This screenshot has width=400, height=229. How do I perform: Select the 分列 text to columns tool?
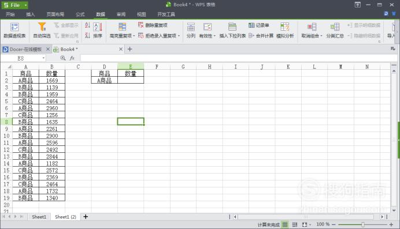tap(191, 31)
